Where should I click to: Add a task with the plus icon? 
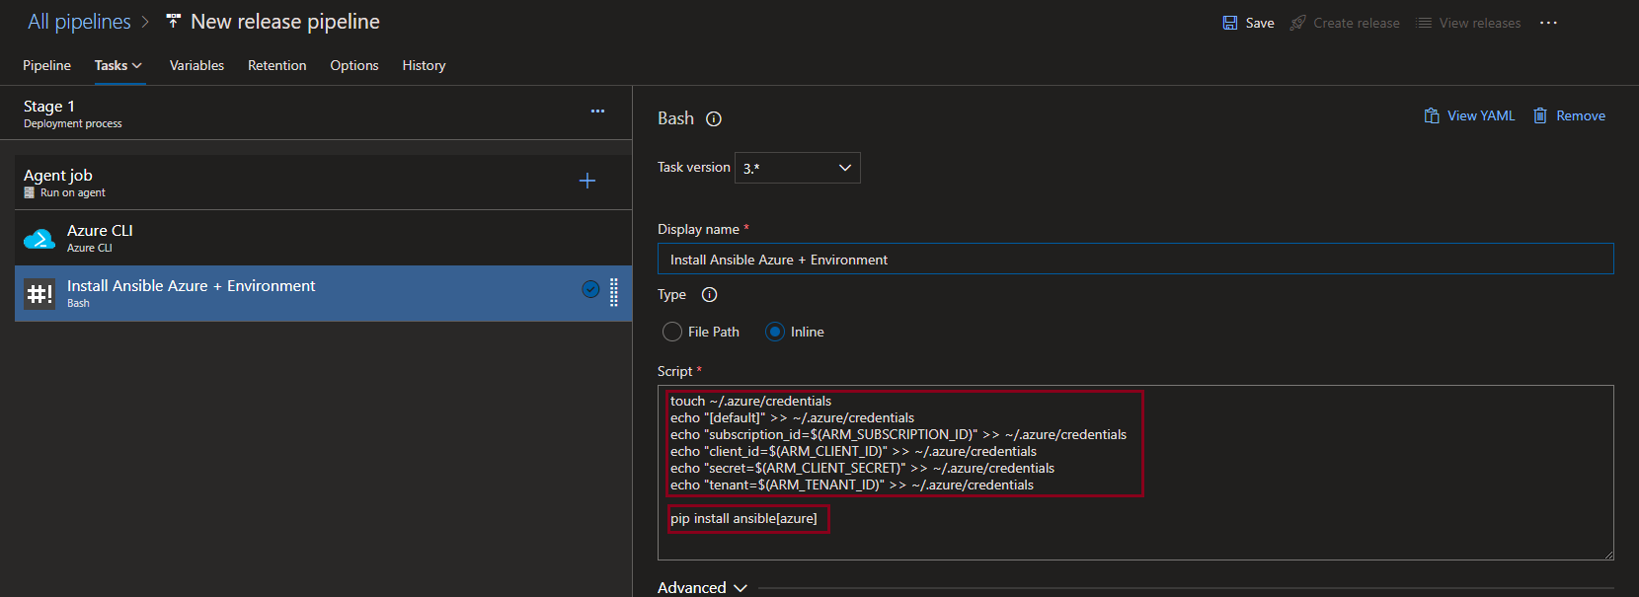point(587,181)
